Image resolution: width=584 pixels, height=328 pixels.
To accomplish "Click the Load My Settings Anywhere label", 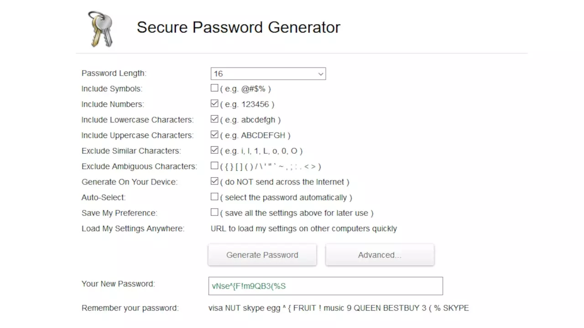I will [133, 228].
